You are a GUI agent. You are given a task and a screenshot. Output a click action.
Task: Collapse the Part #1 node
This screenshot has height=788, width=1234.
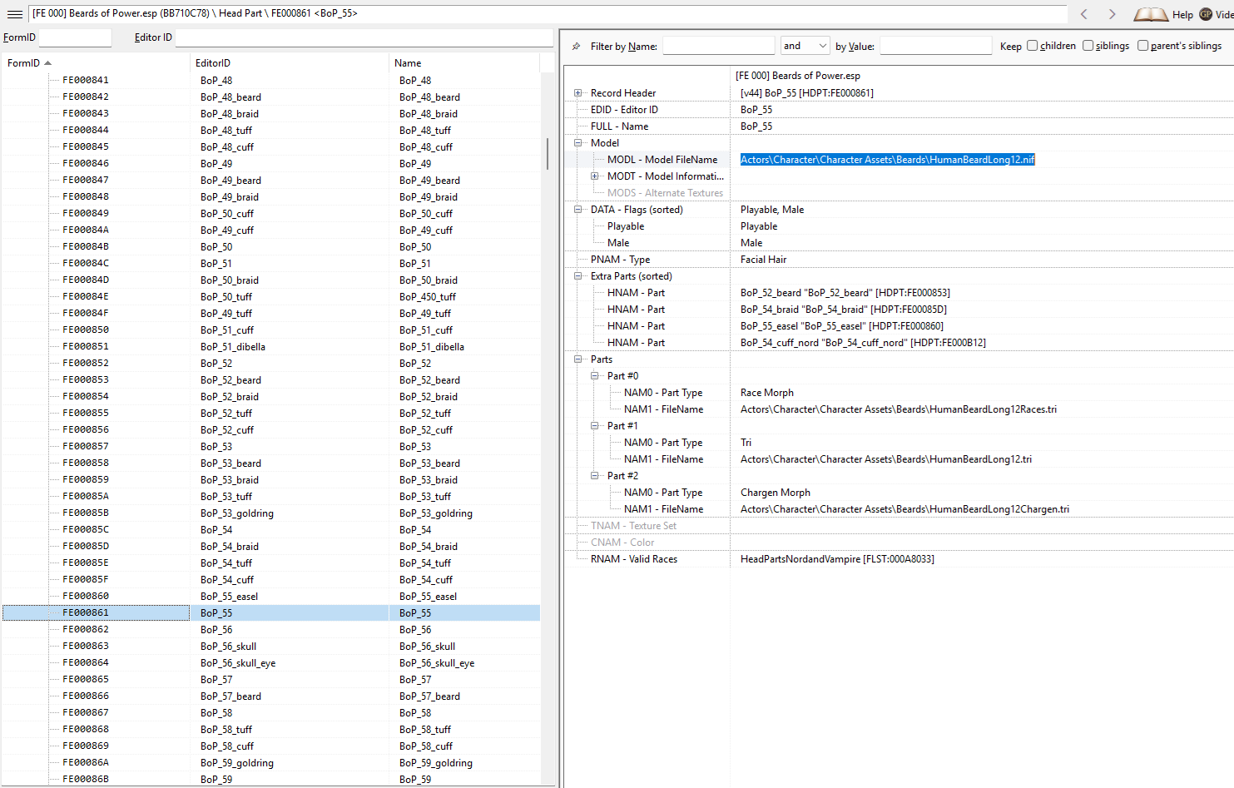click(595, 426)
